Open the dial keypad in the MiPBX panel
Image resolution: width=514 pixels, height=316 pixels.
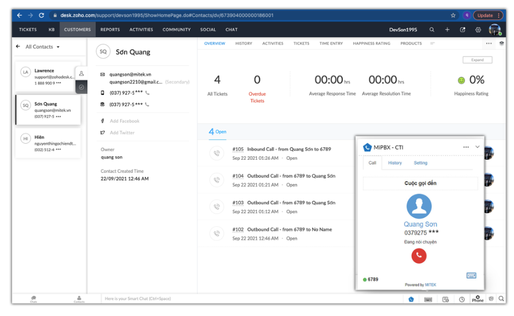click(x=471, y=276)
